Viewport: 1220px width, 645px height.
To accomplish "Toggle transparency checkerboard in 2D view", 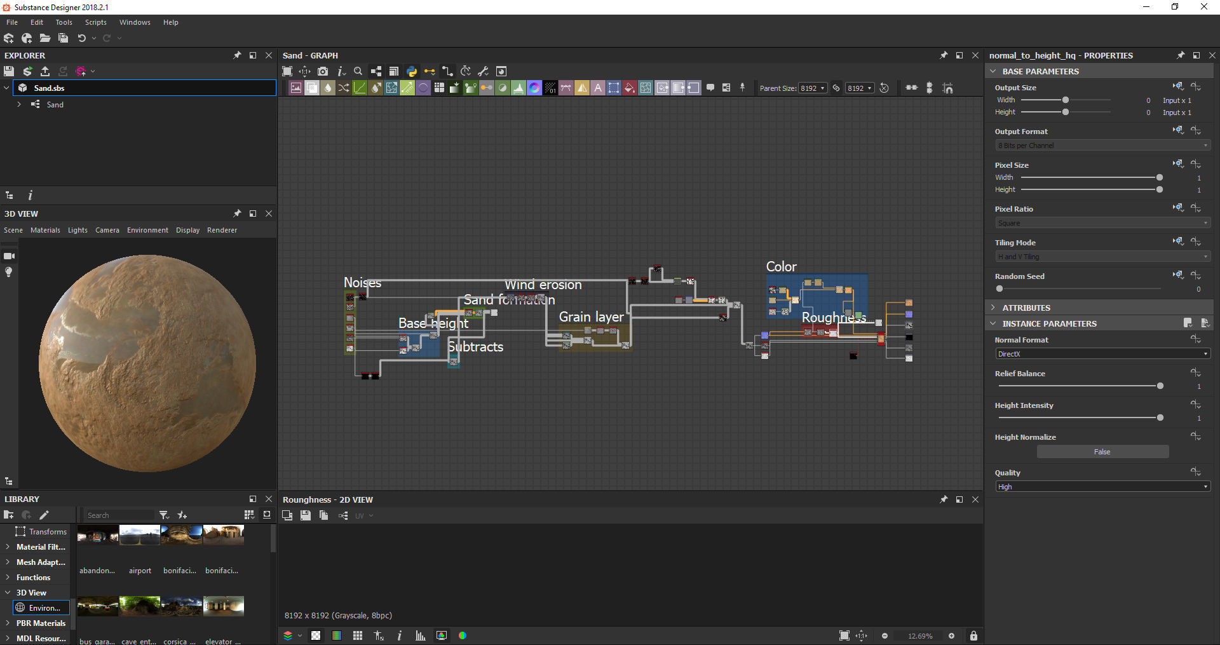I will click(316, 635).
